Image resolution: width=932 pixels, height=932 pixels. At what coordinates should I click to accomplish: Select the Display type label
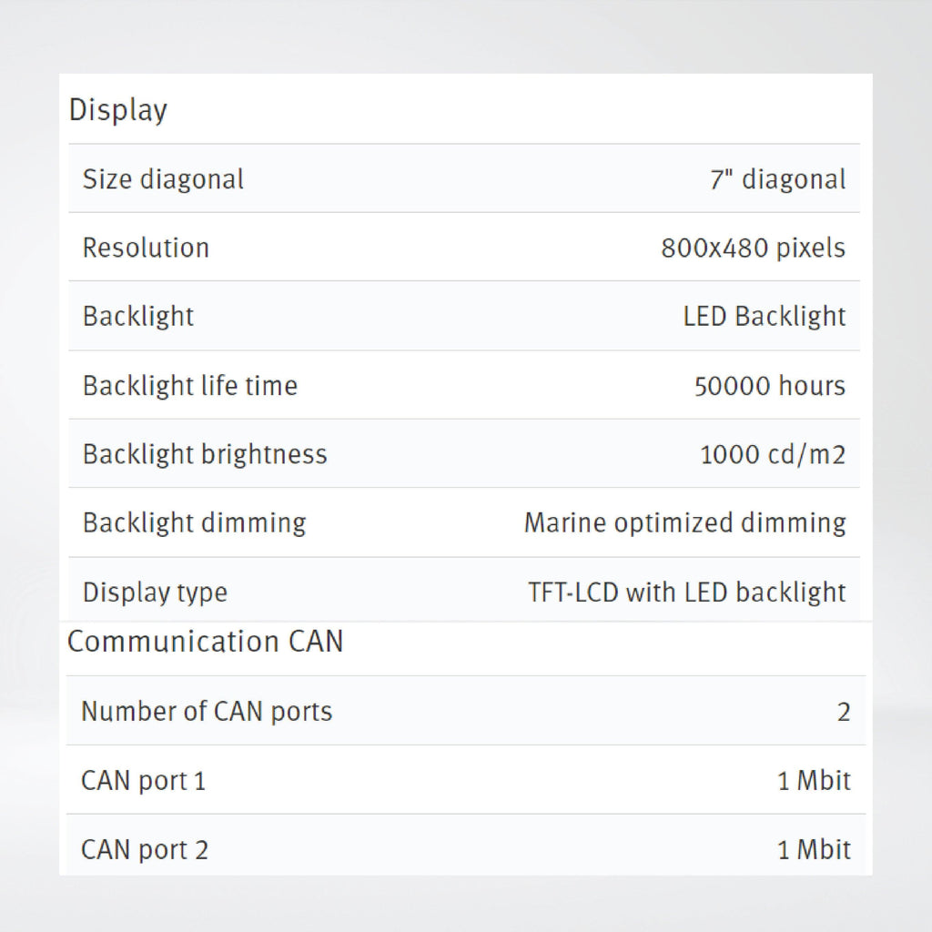tap(155, 593)
